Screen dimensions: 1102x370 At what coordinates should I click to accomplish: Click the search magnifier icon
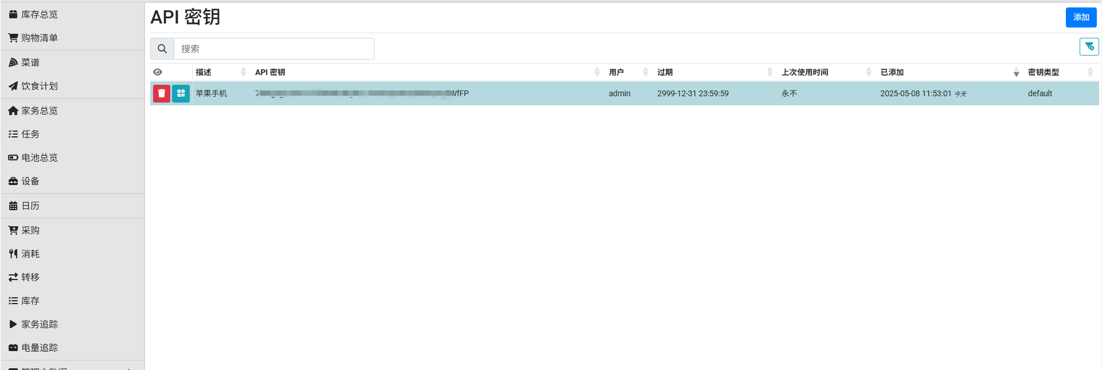coord(162,49)
